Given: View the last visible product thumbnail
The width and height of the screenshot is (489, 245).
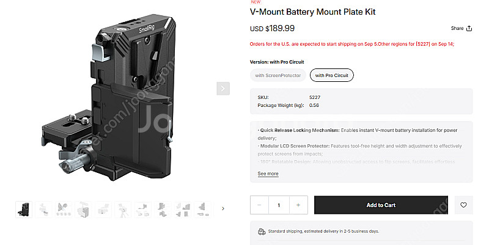Looking at the screenshot, I should [202, 209].
